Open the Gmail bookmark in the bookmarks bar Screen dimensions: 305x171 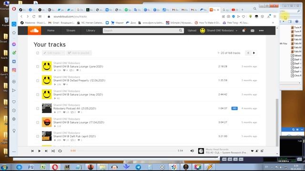(61, 23)
